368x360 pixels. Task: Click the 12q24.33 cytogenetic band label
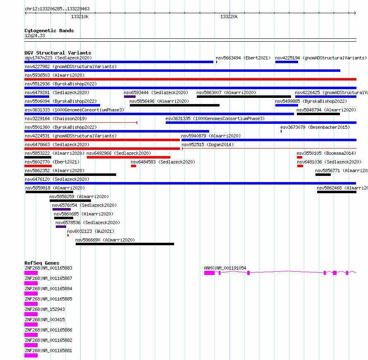(35, 36)
